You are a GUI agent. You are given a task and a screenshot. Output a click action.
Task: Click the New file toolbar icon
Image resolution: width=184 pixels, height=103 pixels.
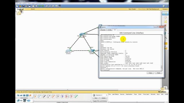[x=17, y=6]
